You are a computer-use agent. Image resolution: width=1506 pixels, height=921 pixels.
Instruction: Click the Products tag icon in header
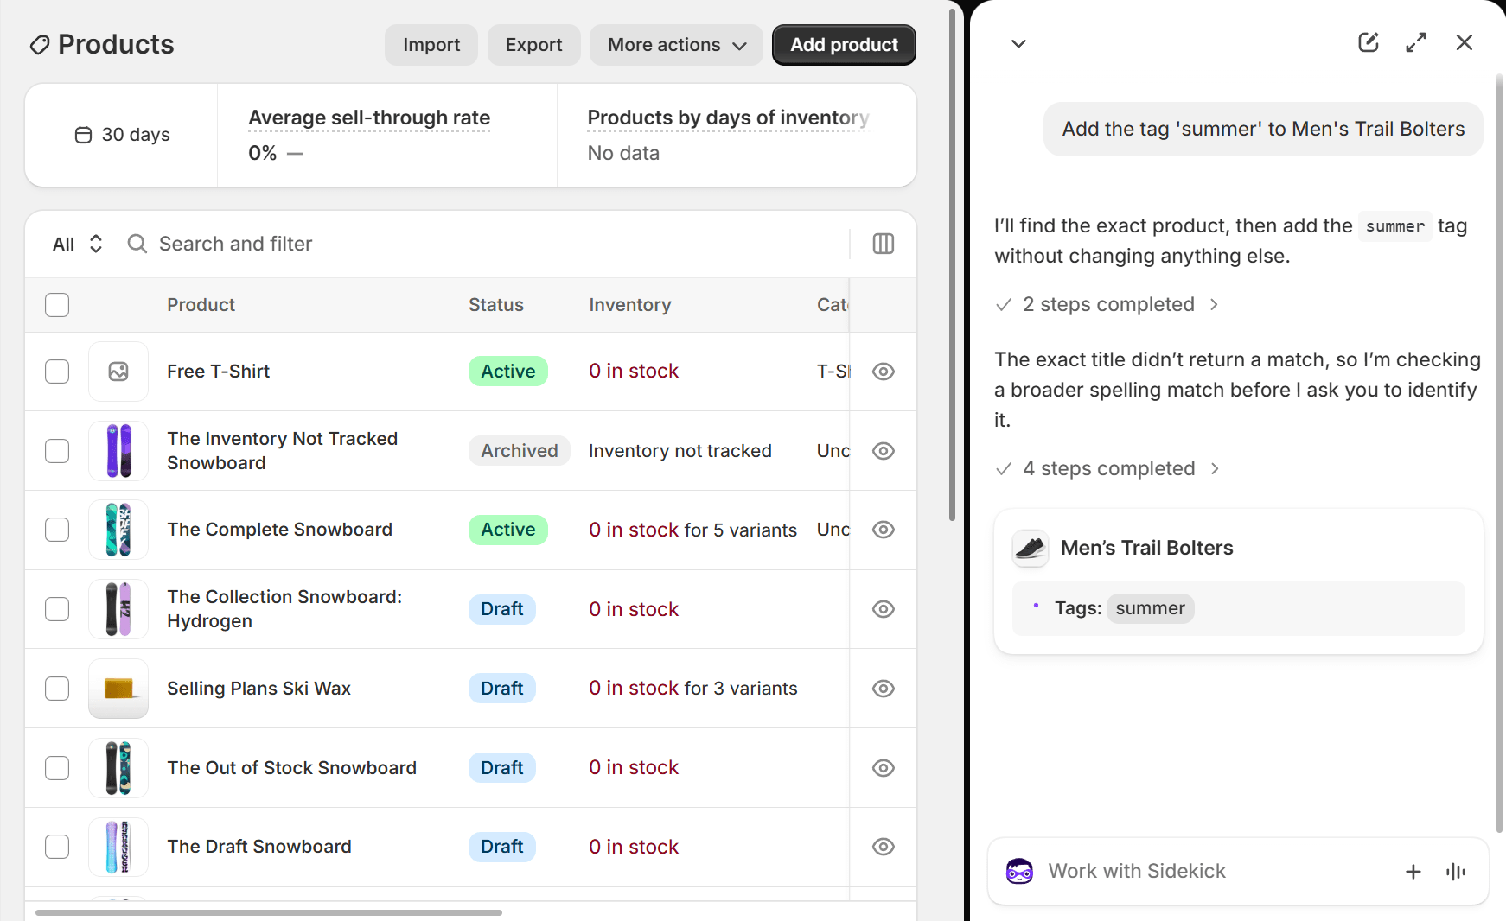pos(39,45)
